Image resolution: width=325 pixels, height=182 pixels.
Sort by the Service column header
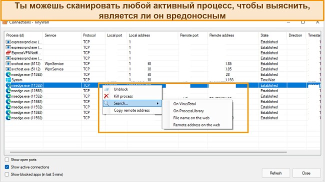point(62,35)
